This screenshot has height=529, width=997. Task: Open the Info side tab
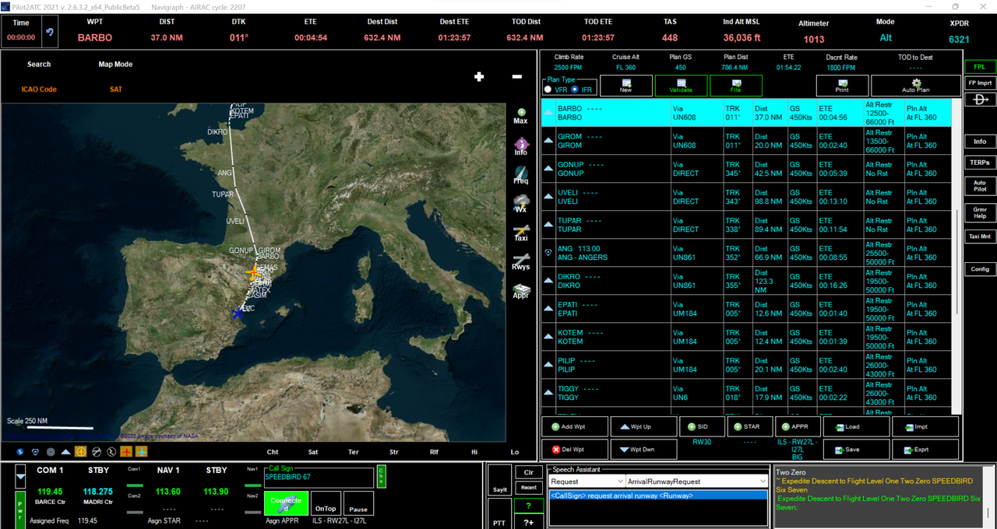click(980, 142)
